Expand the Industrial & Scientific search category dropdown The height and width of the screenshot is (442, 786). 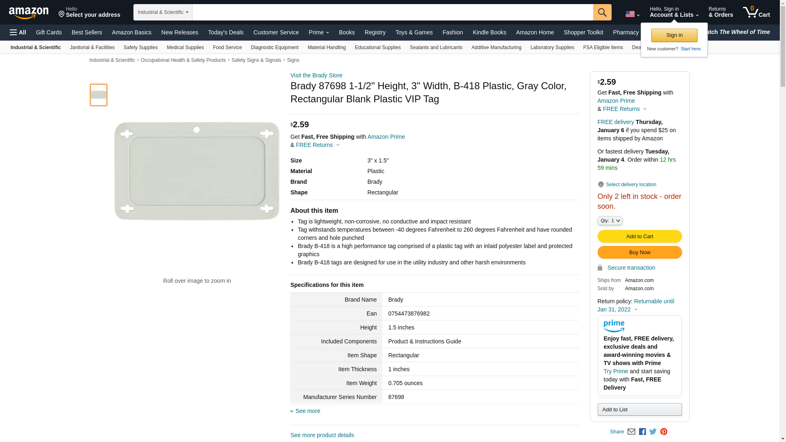163,12
